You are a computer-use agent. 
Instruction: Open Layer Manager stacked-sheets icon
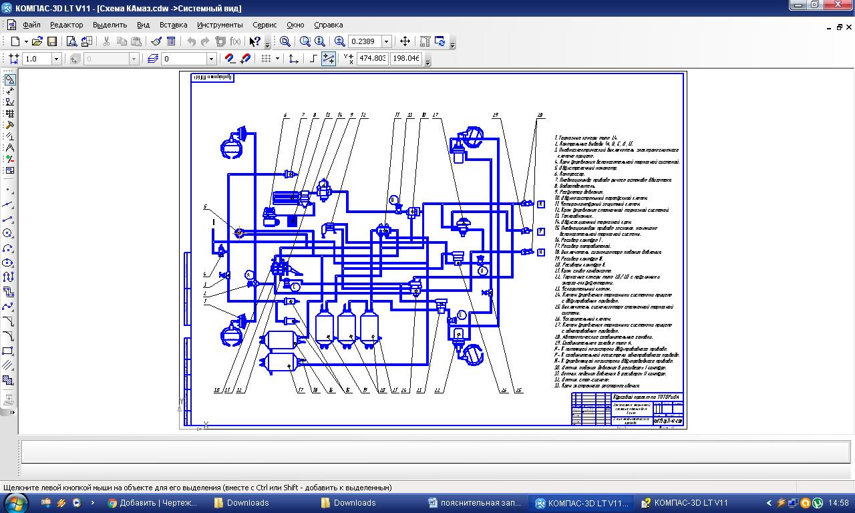click(153, 59)
